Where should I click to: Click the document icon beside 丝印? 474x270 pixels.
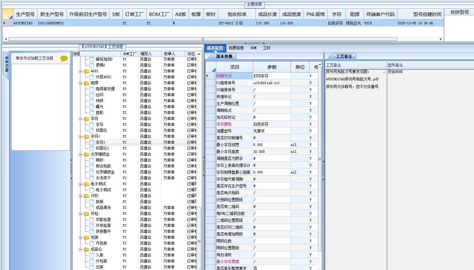click(92, 95)
